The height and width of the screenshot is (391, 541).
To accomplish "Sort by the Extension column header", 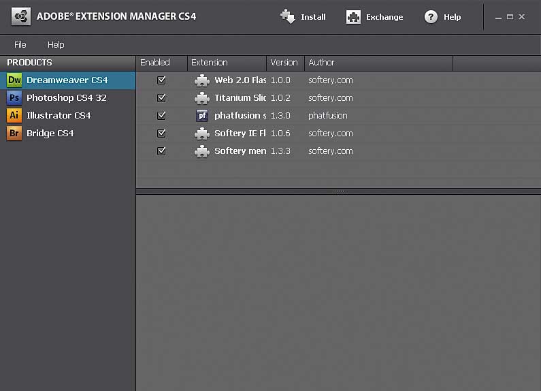I will (x=227, y=63).
